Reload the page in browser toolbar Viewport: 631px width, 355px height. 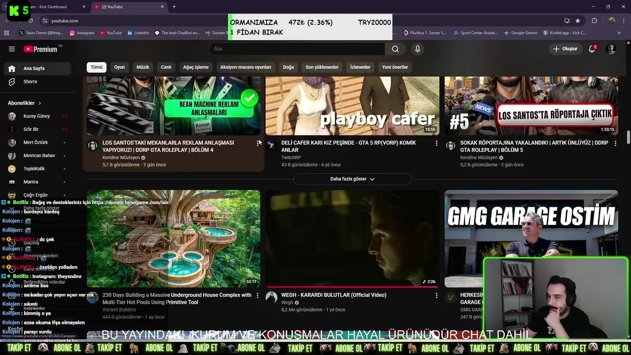31,21
